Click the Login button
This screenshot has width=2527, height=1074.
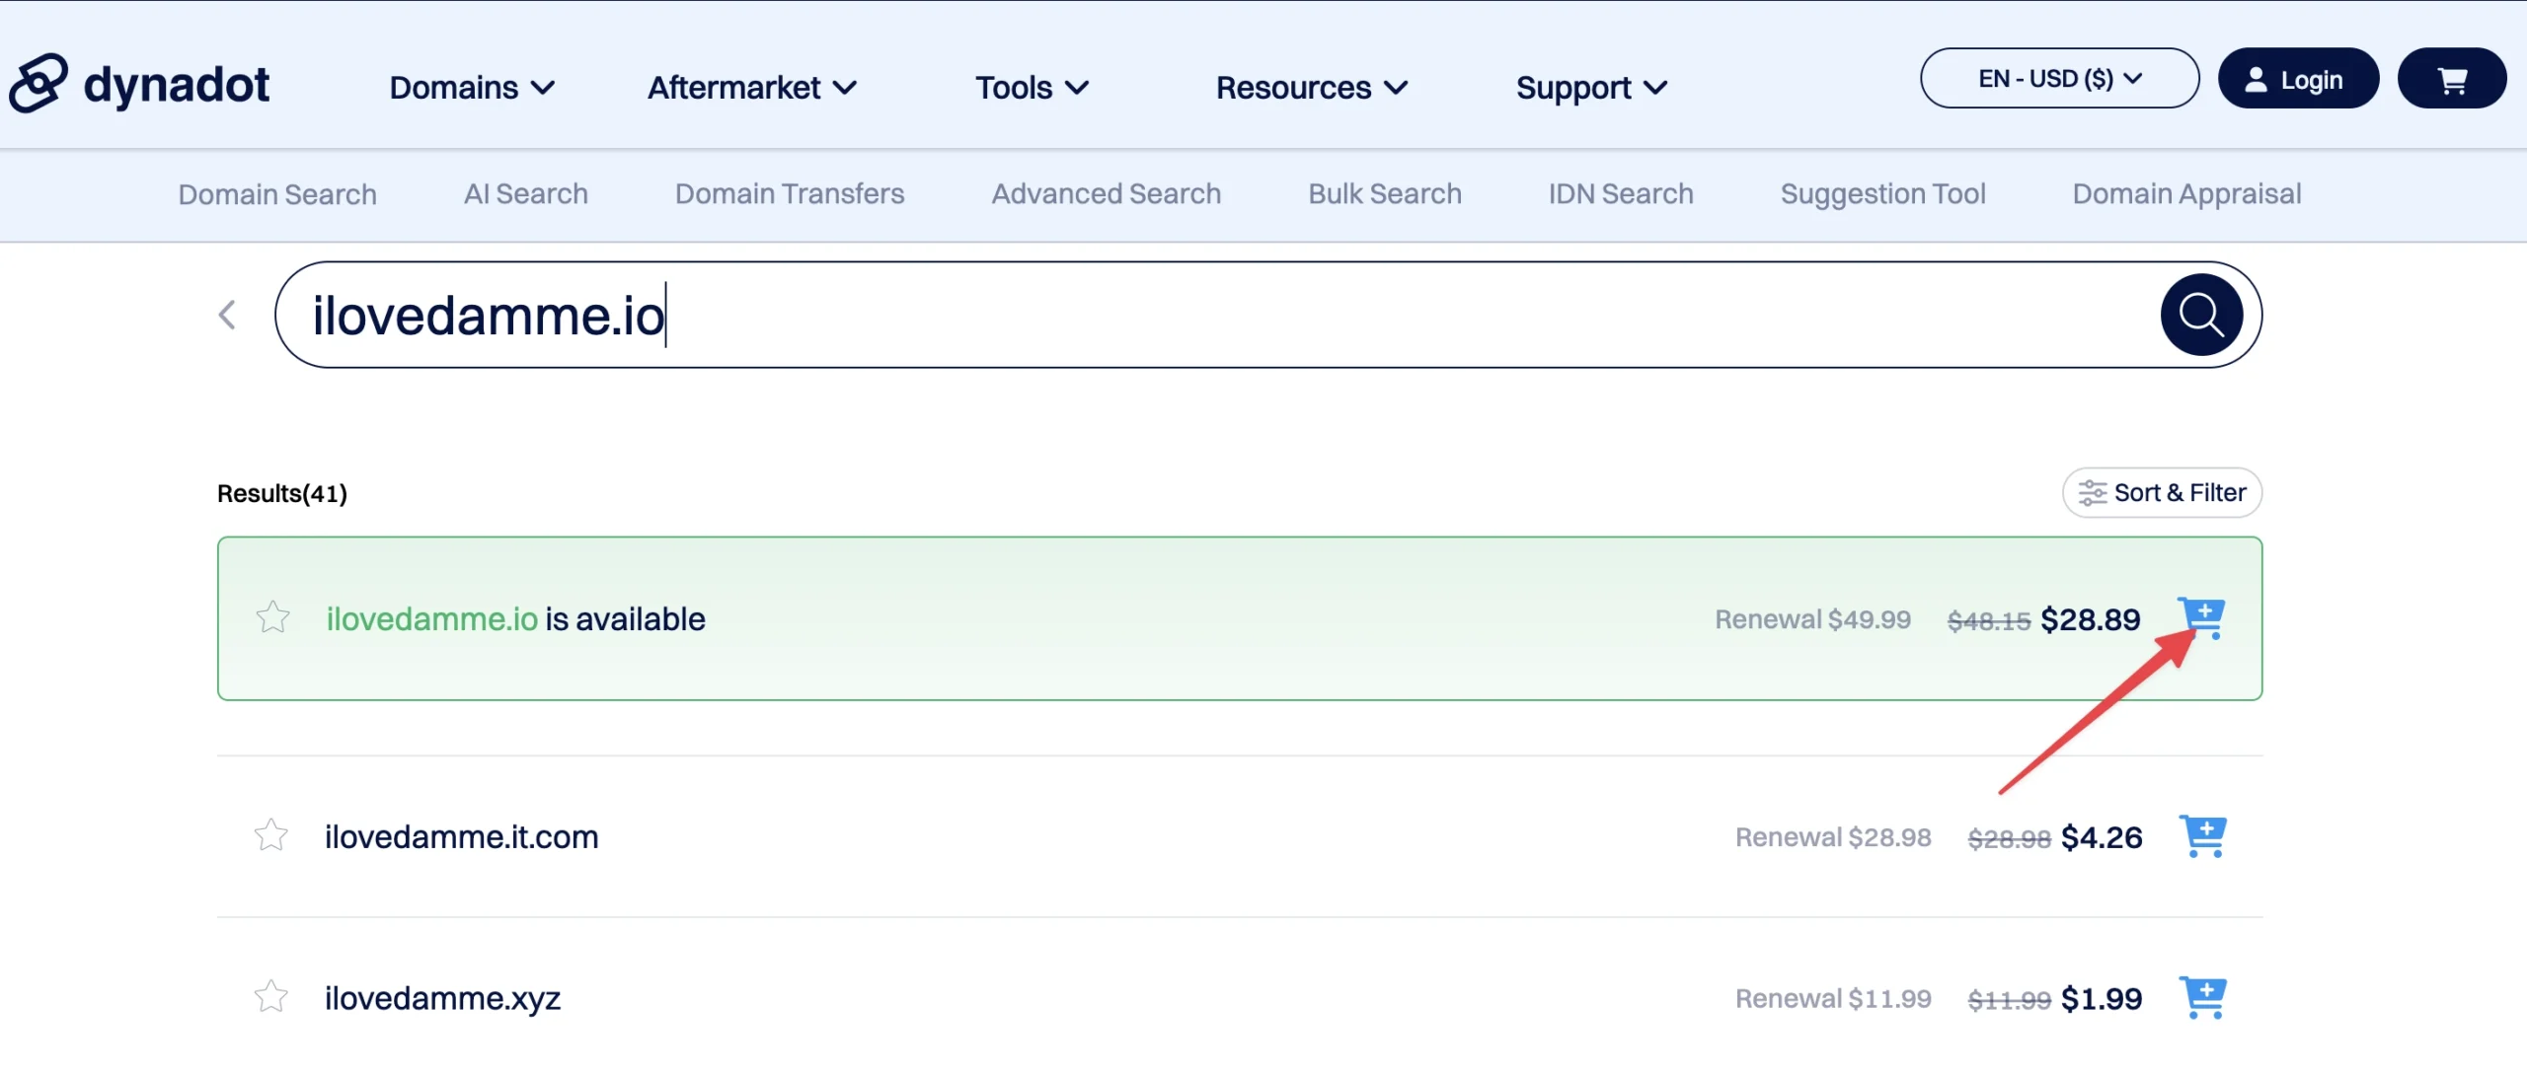(x=2298, y=79)
